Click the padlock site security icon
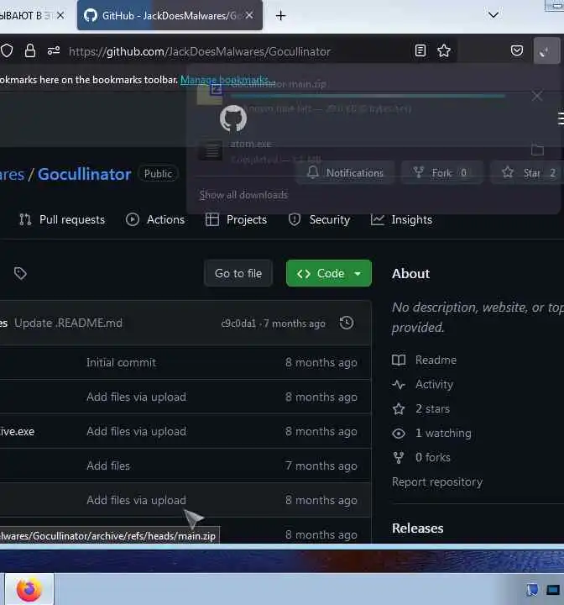Screen dimensions: 564x605 tap(30, 50)
